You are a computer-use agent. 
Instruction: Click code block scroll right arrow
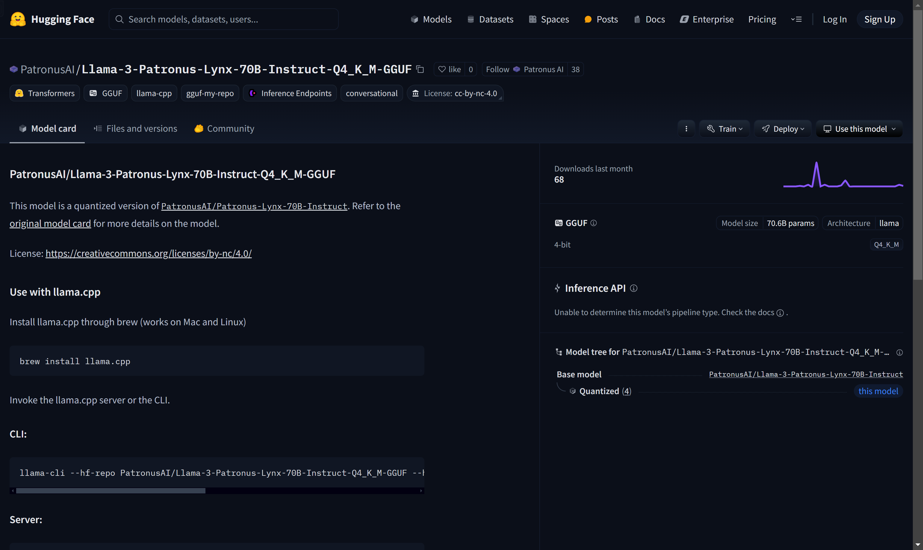(x=421, y=491)
